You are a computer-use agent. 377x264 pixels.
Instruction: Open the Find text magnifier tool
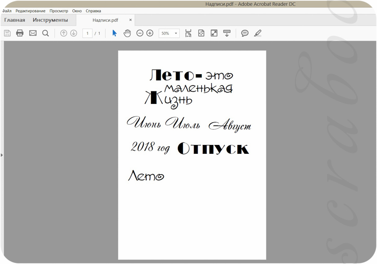(45, 33)
